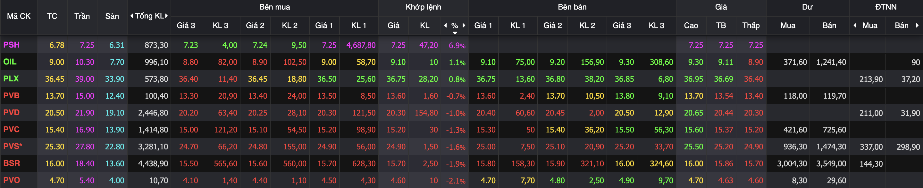The image size is (923, 188).
Task: Click BSR foreign buy value 144,30
Action: [x=871, y=164]
